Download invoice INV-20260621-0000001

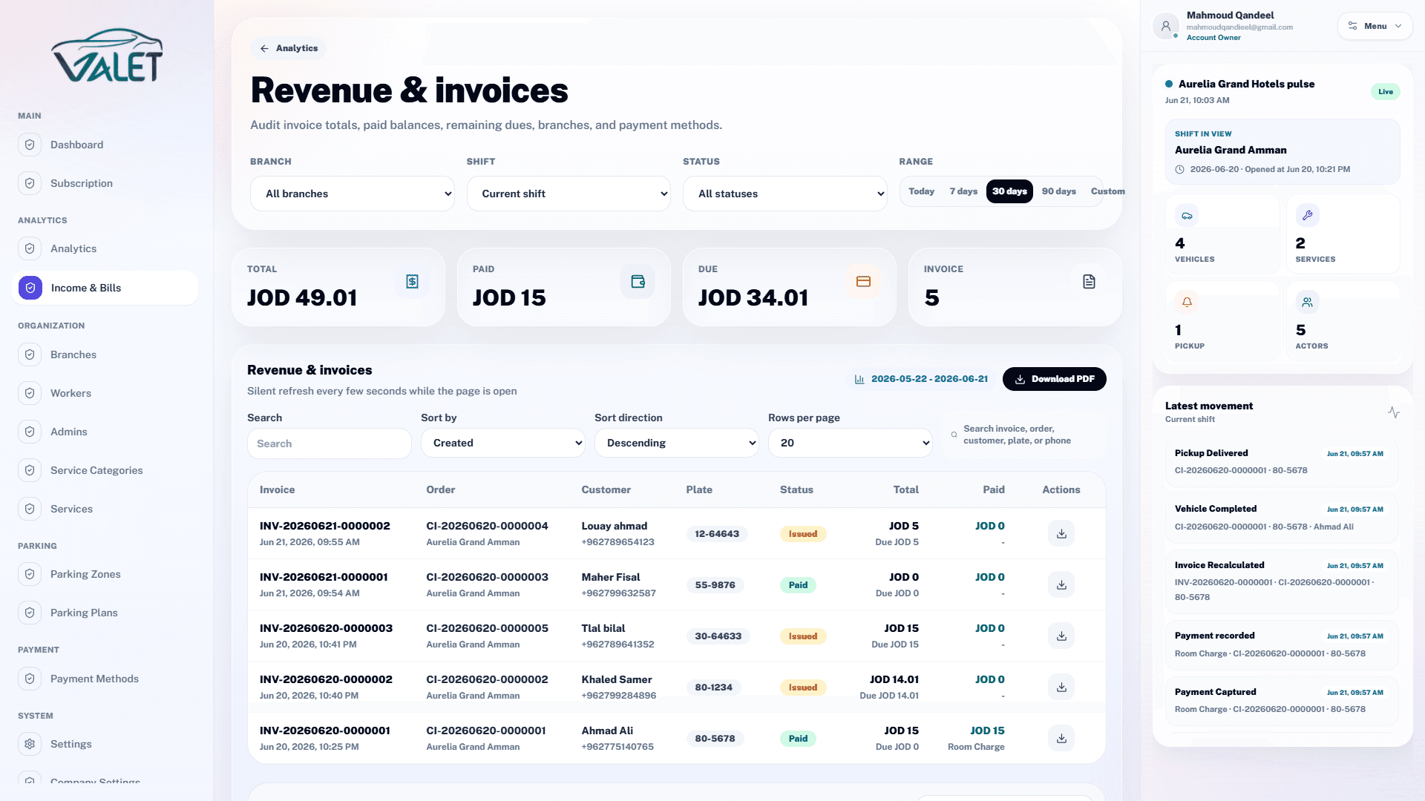point(1061,584)
